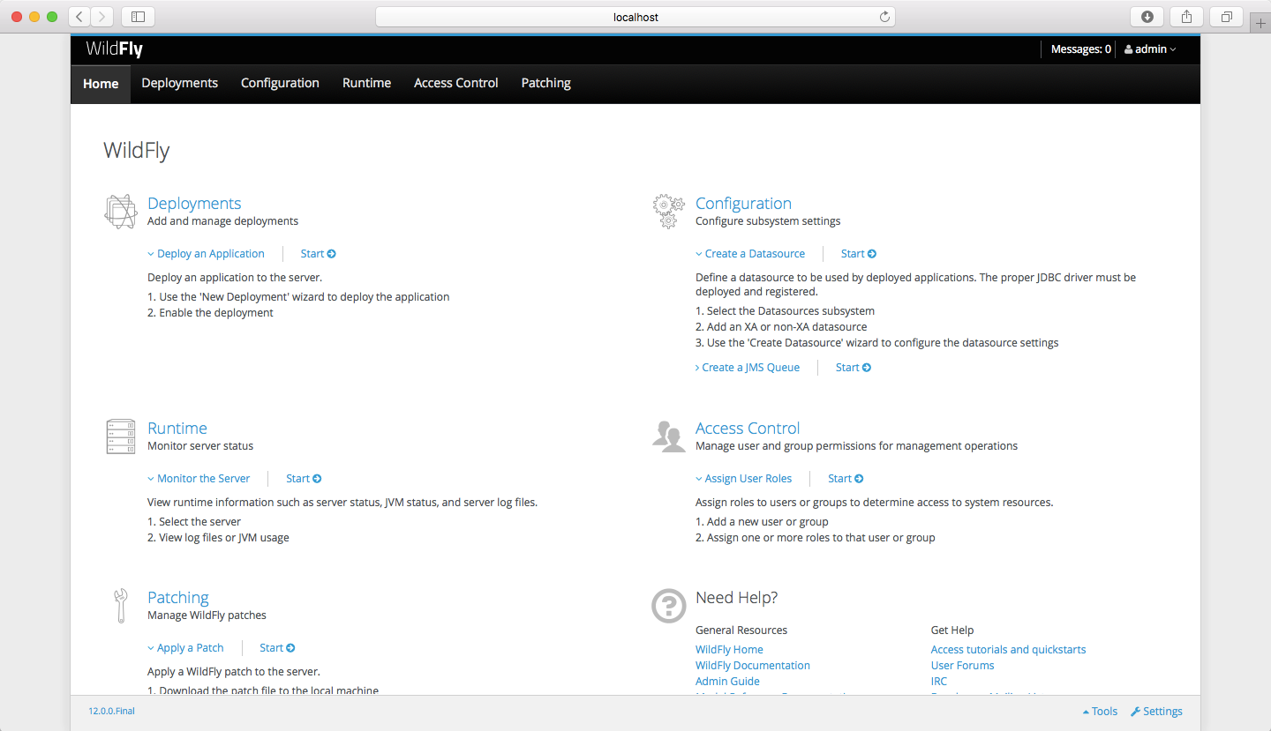
Task: Click Start next to Create a JMS Queue
Action: [x=854, y=368]
